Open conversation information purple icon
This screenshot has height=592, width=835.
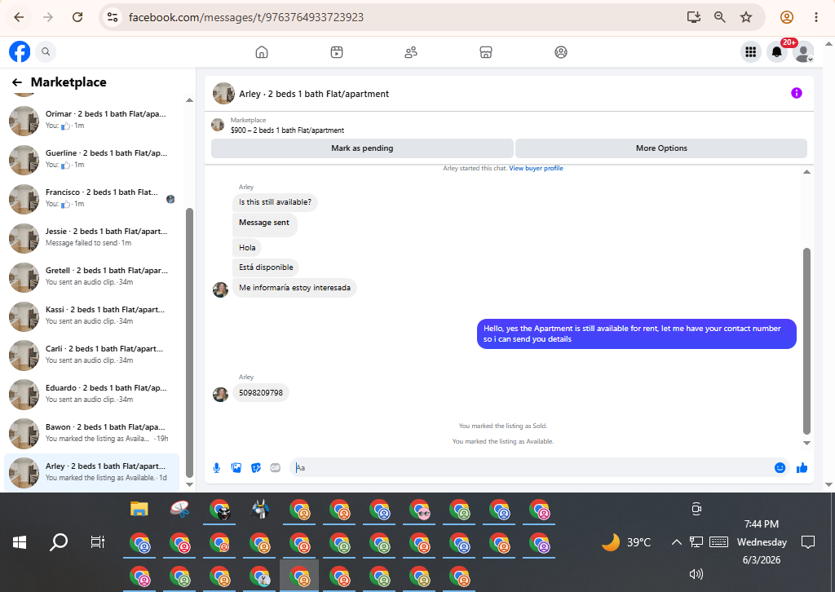[796, 93]
